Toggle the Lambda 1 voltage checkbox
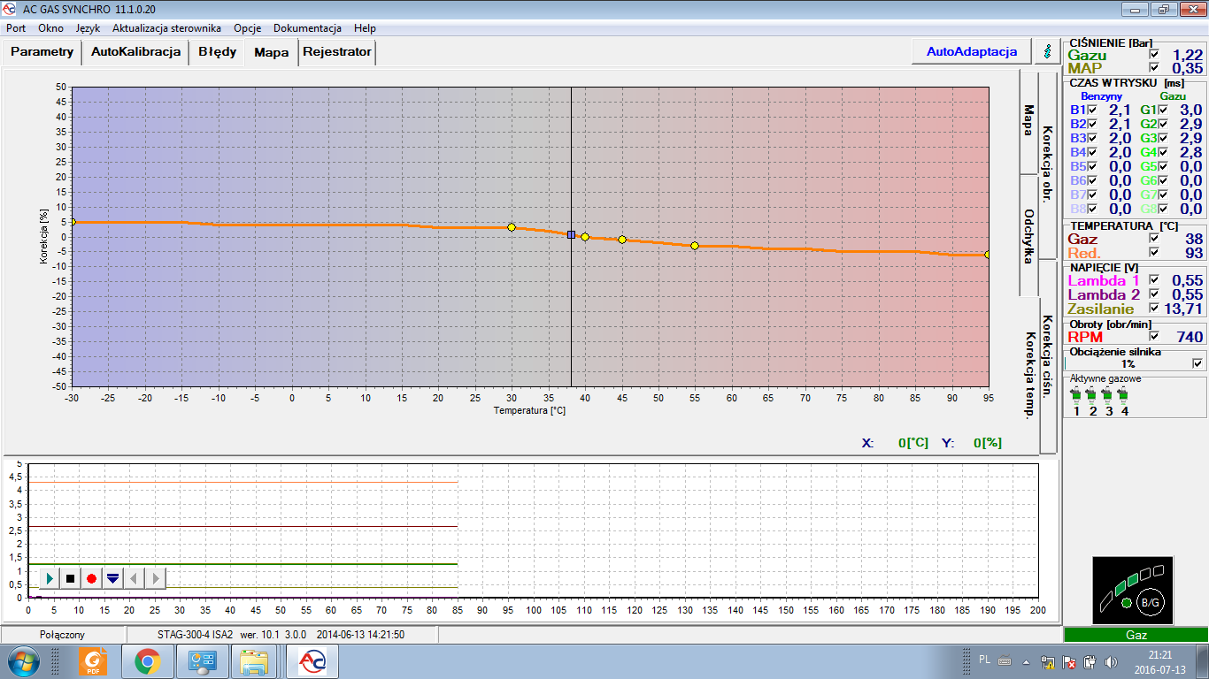 [1153, 280]
